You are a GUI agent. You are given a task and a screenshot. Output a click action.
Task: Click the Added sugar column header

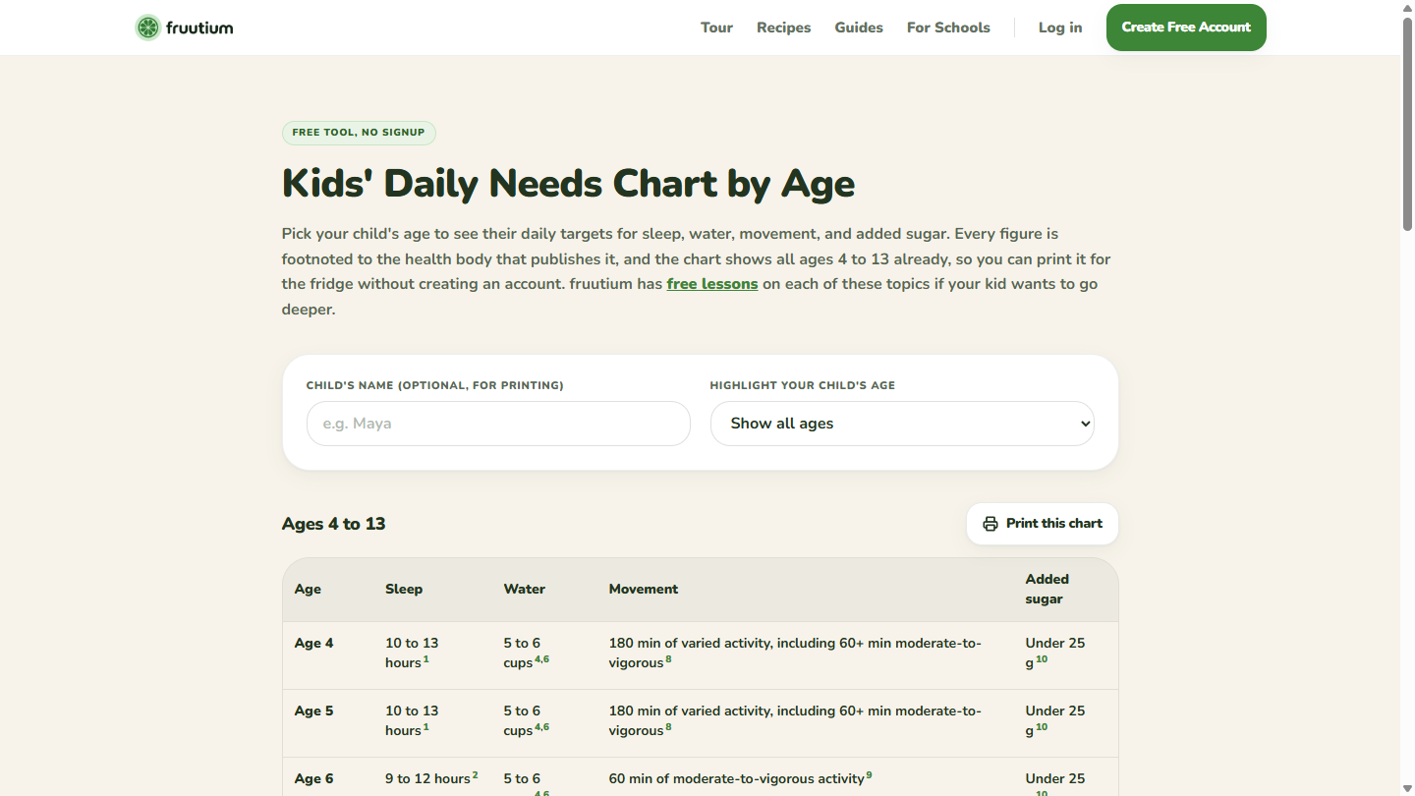pos(1047,590)
